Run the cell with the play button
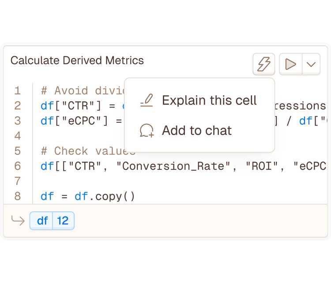The image size is (331, 283). tap(290, 65)
